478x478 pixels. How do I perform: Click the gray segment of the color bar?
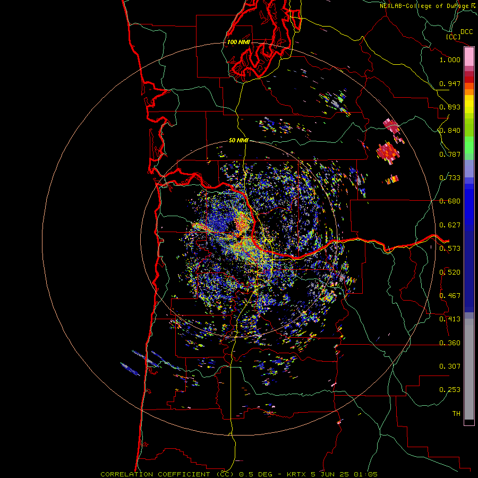[x=469, y=369]
